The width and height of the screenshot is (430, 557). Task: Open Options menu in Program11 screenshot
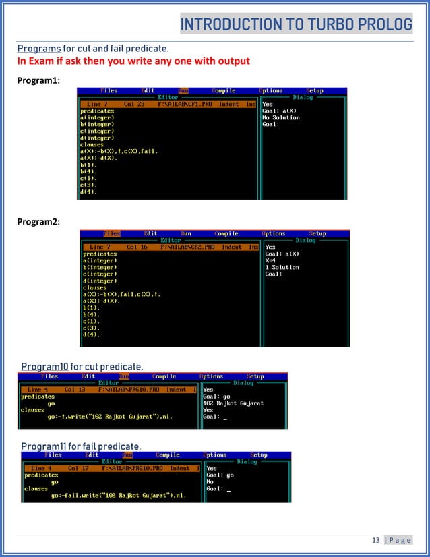[215, 455]
